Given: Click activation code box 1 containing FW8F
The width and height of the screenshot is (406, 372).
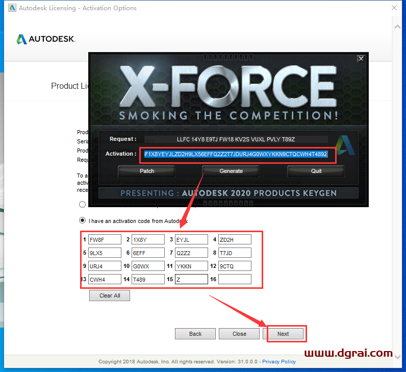Looking at the screenshot, I should (x=105, y=239).
